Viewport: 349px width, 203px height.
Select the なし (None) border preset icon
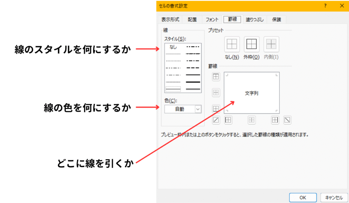click(232, 45)
